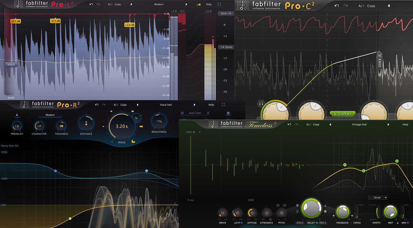Adjust the Space knob showing 3.20s
413x228 pixels.
click(121, 126)
